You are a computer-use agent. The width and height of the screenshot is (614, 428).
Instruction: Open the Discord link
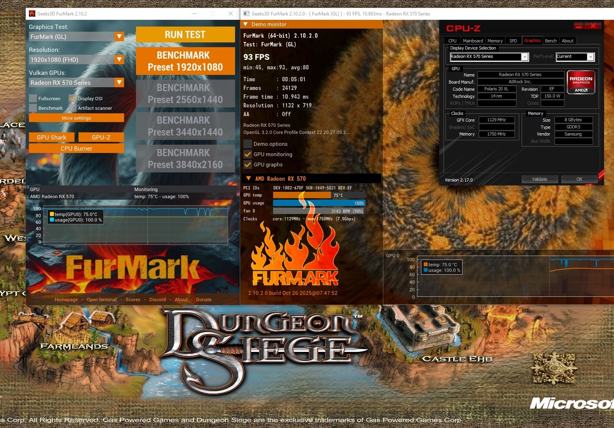(157, 300)
